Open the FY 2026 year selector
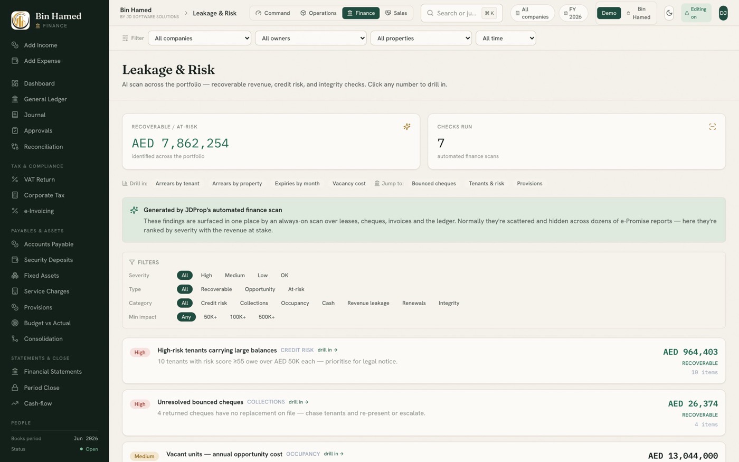The height and width of the screenshot is (462, 739). 573,13
